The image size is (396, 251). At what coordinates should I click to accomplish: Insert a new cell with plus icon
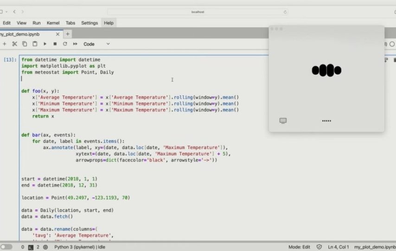5,44
